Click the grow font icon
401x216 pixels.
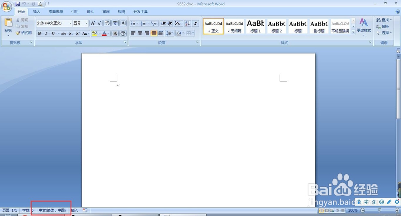tap(93, 23)
